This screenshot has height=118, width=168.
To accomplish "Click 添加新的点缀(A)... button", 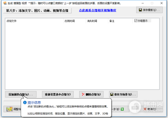I will click(21, 94).
